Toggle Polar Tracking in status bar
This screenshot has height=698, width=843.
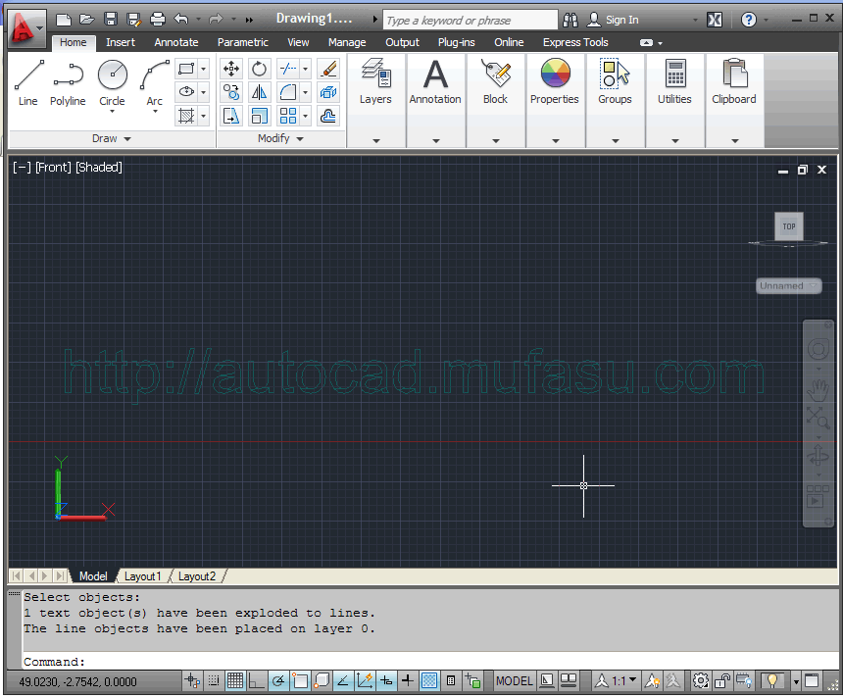coord(278,681)
